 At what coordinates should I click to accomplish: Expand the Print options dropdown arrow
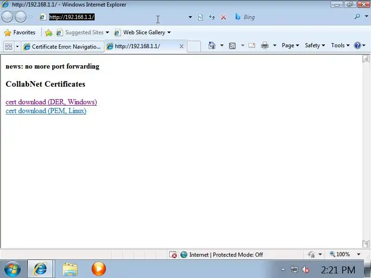click(x=275, y=45)
